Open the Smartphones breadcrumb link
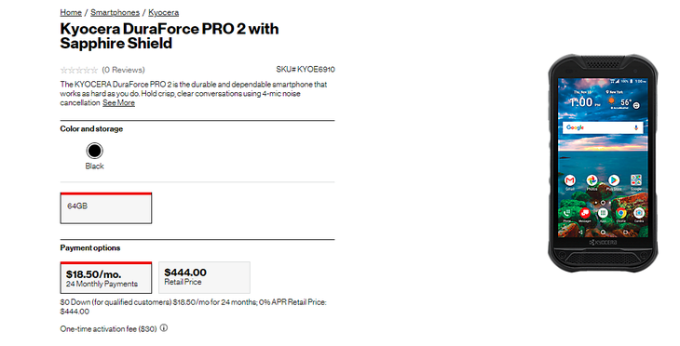This screenshot has height=346, width=680. coord(115,13)
